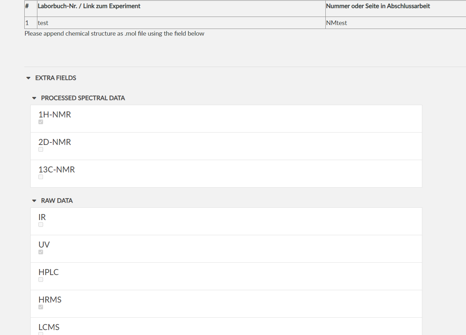Click the HPLC field label
The image size is (466, 335).
[x=48, y=272]
